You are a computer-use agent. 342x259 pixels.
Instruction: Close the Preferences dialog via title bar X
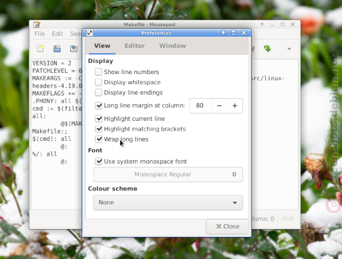click(x=244, y=33)
